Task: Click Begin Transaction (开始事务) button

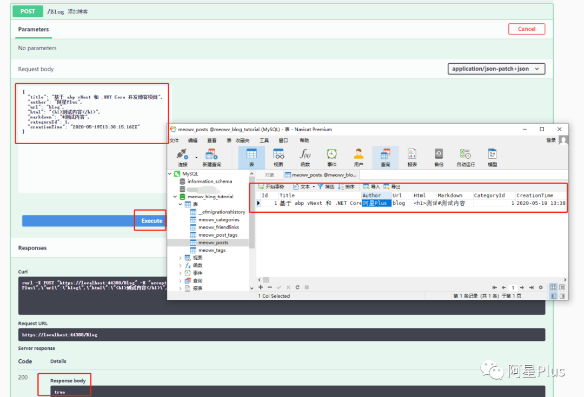Action: [x=271, y=187]
